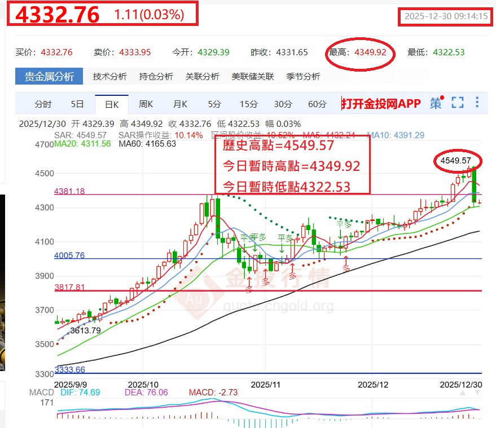
Task: Switch to 15分 minute chart
Action: tap(249, 104)
